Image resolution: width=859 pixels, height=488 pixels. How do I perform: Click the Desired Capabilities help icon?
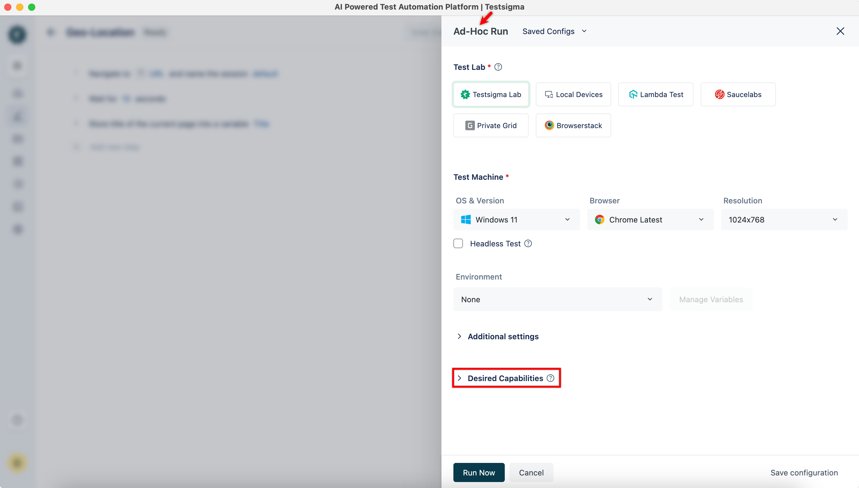[x=550, y=378]
